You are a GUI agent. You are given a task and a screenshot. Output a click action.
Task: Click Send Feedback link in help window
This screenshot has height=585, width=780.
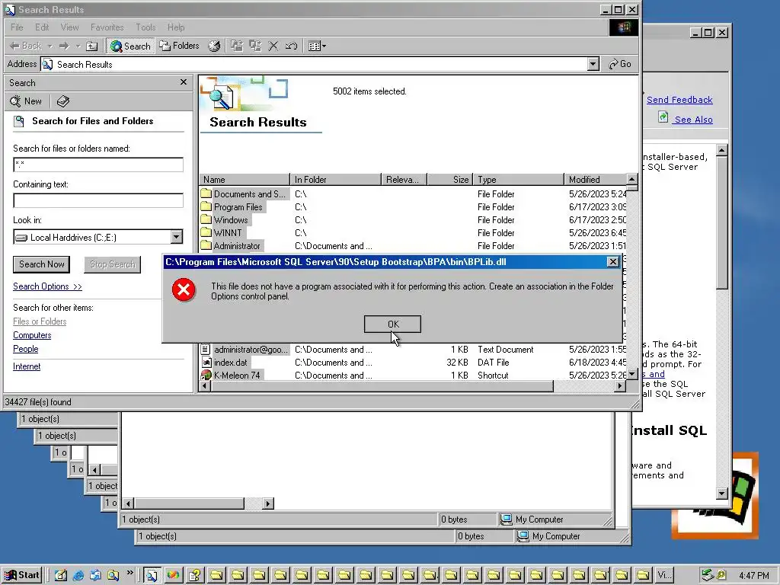(x=679, y=100)
